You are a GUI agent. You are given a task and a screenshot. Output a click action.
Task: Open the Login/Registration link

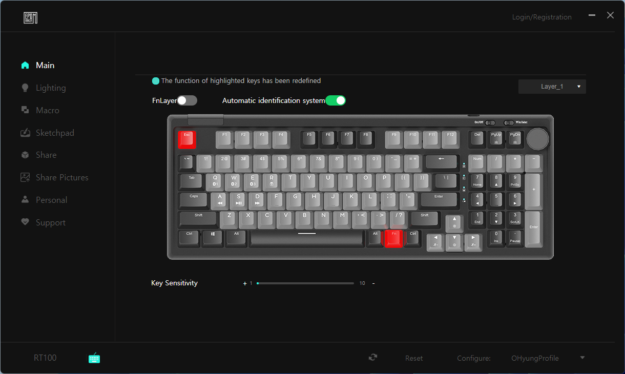coord(541,17)
